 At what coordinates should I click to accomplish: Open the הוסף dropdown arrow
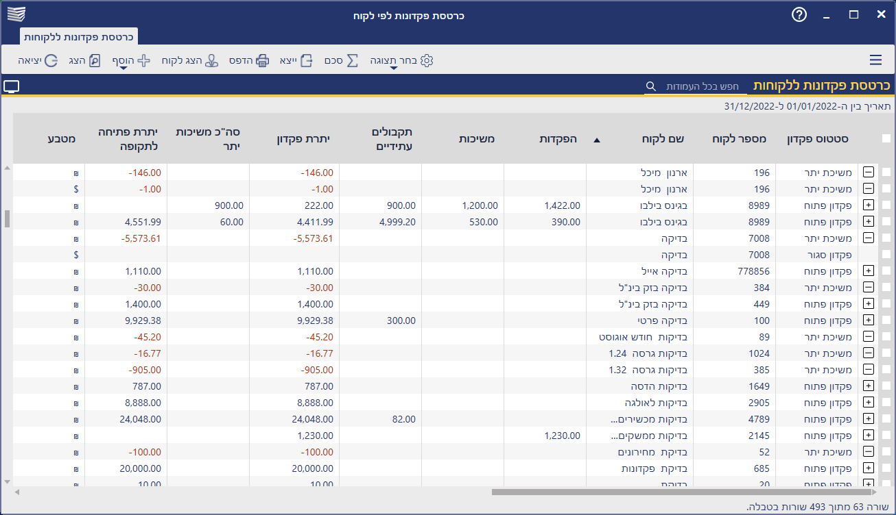(123, 68)
